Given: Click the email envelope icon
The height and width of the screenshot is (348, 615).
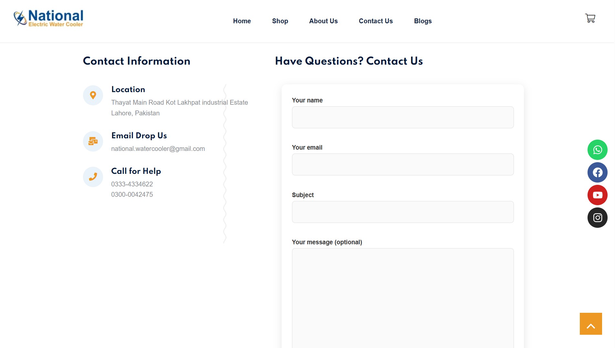Looking at the screenshot, I should 93,141.
